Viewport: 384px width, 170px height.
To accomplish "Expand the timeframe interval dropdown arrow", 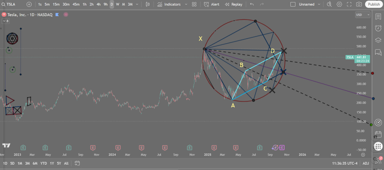I will [x=137, y=4].
